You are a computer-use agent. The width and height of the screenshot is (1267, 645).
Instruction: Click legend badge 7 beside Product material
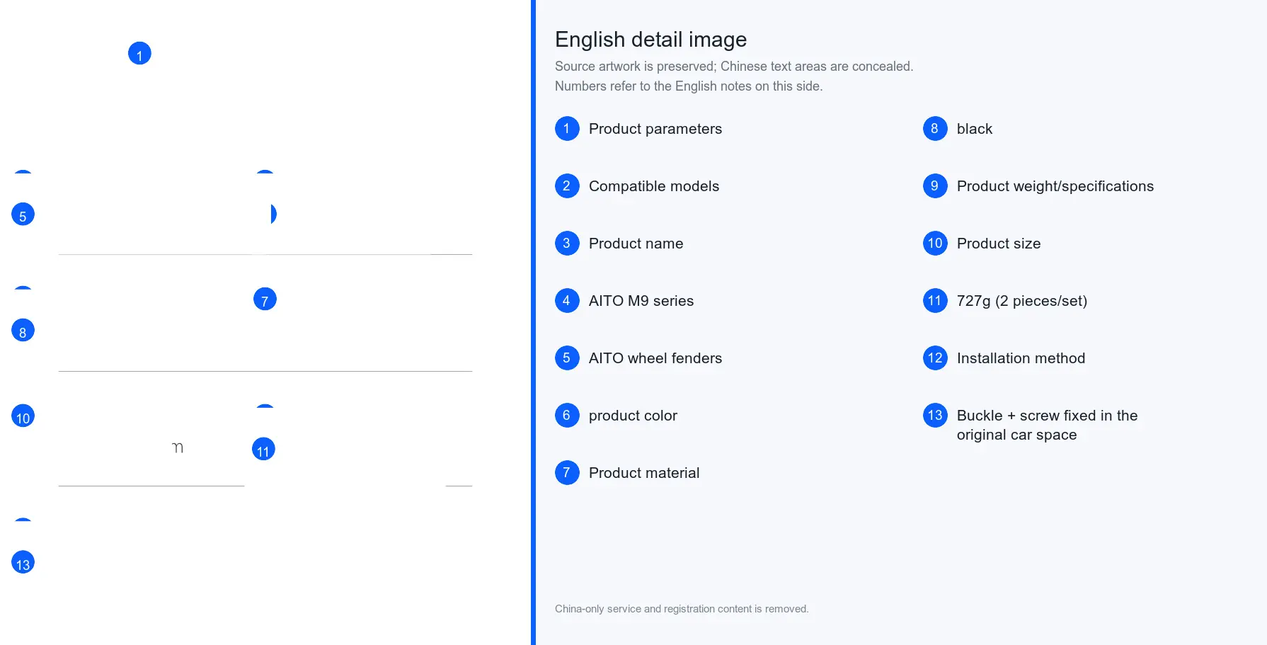567,473
